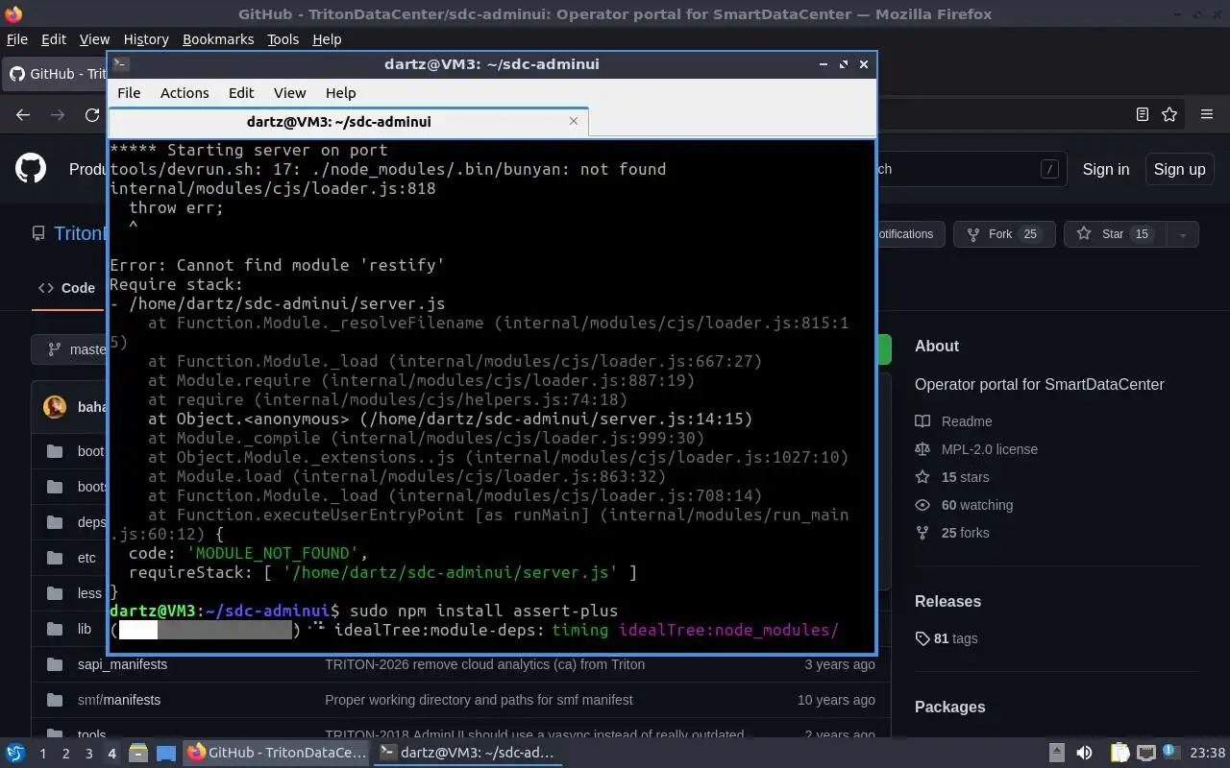Click the volume speaker tray icon
This screenshot has width=1230, height=768.
point(1084,753)
